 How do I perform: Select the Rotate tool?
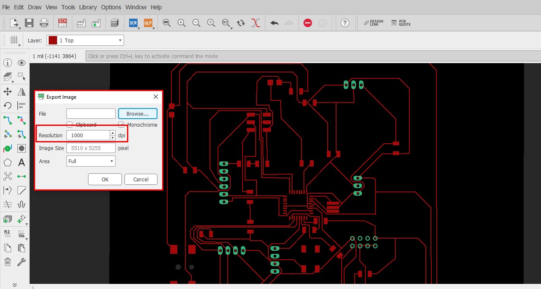8,106
